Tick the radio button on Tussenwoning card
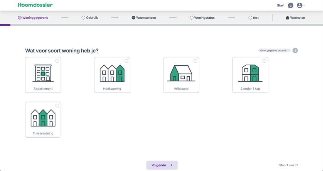Image resolution: width=323 pixels, height=171 pixels. tap(57, 106)
